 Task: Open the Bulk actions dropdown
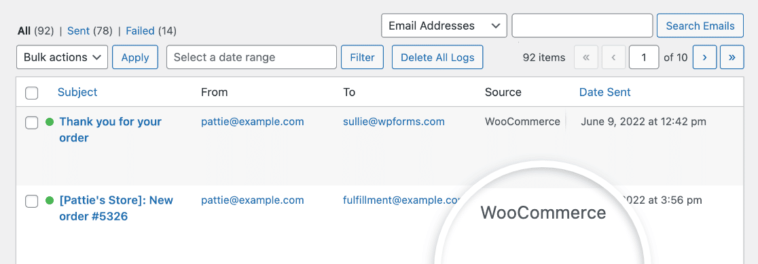[62, 58]
